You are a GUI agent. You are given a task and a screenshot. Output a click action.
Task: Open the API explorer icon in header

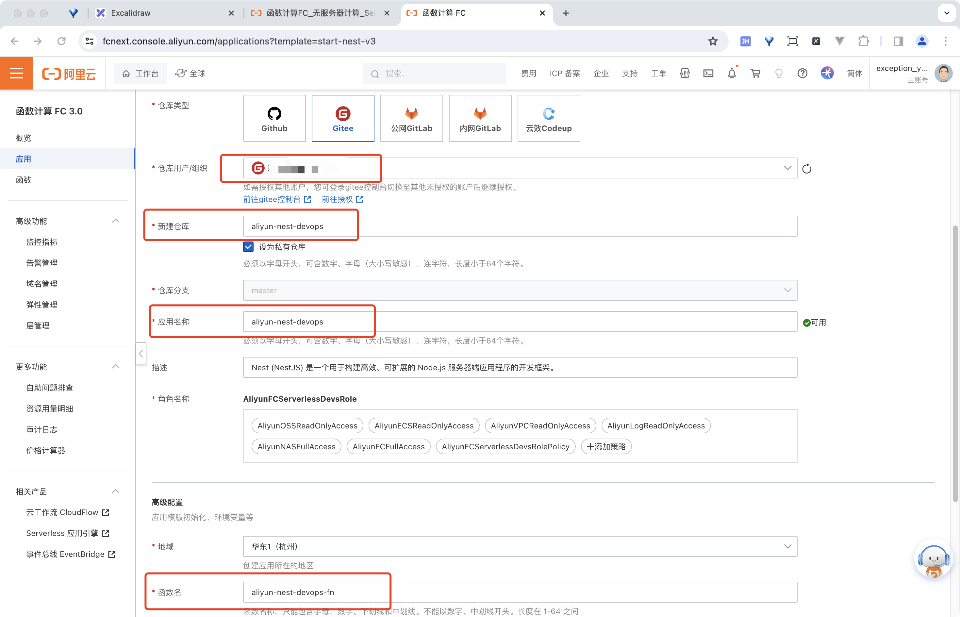click(x=685, y=73)
